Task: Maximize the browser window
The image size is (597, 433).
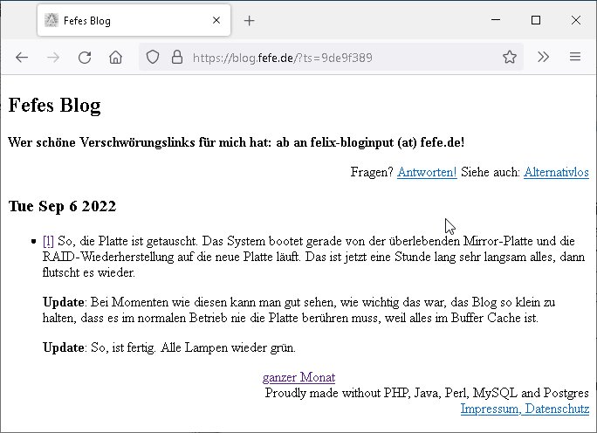Action: coord(536,20)
